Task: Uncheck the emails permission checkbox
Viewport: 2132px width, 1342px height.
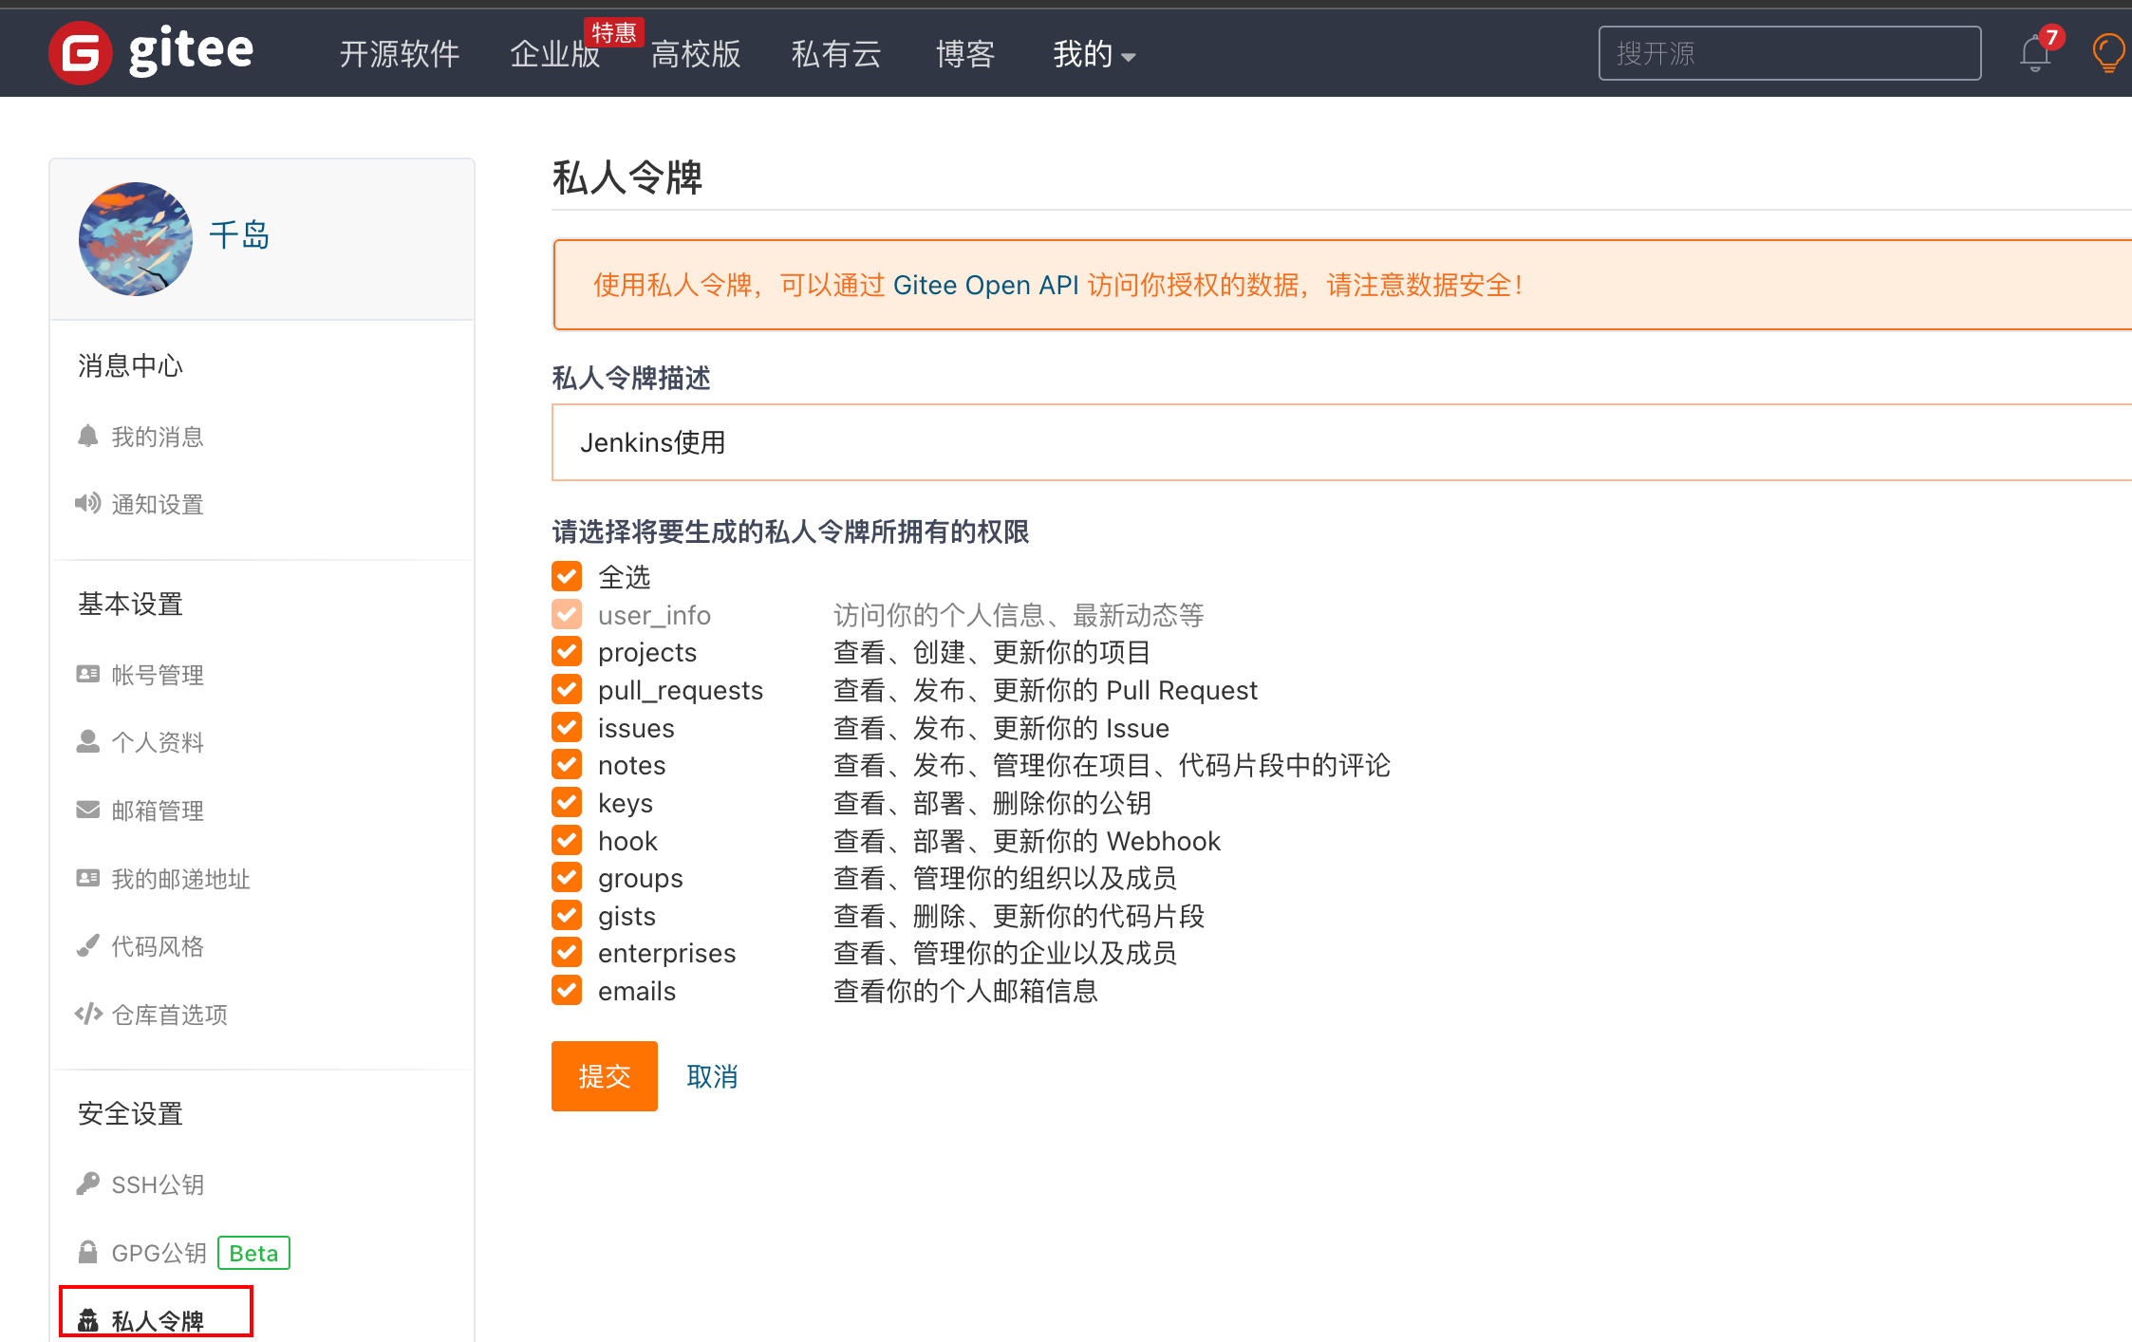Action: tap(567, 990)
